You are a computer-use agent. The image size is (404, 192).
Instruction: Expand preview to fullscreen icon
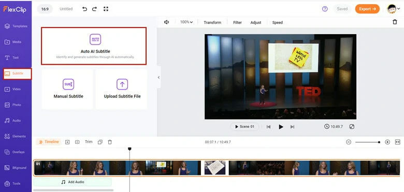352,127
